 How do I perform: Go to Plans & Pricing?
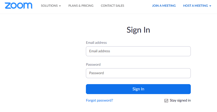click(81, 6)
